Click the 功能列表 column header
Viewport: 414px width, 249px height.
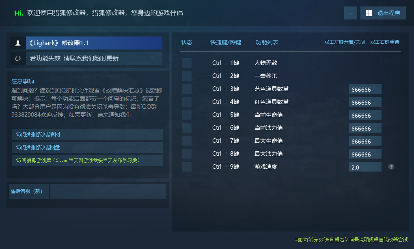pos(267,42)
